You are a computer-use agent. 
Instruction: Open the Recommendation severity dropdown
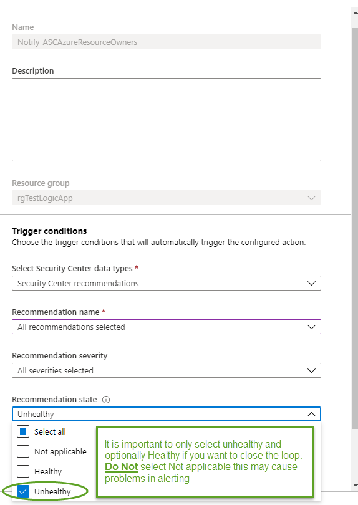pos(167,370)
